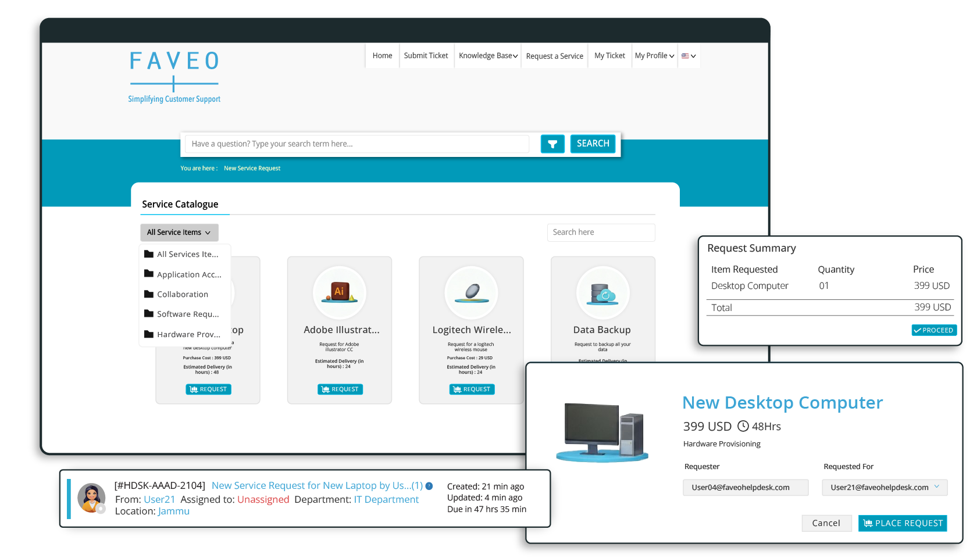Click the FAVEO logo
Screen dimensions: 977x558
click(x=174, y=76)
